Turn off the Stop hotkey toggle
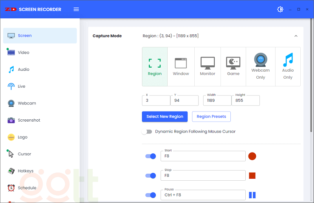Image resolution: width=314 pixels, height=203 pixels. click(x=150, y=176)
